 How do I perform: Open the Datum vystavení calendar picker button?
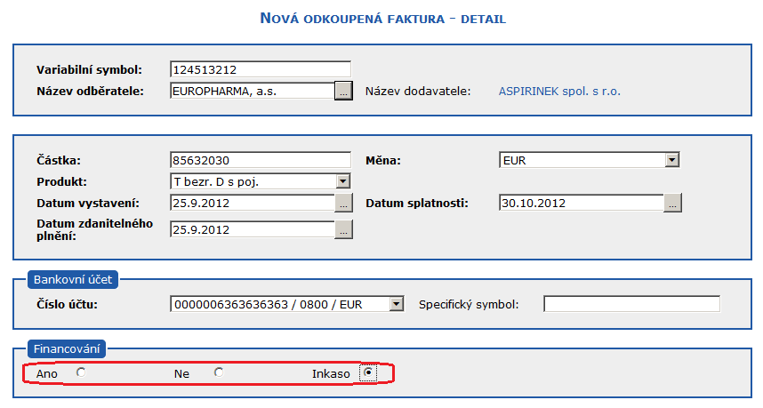pyautogui.click(x=343, y=203)
